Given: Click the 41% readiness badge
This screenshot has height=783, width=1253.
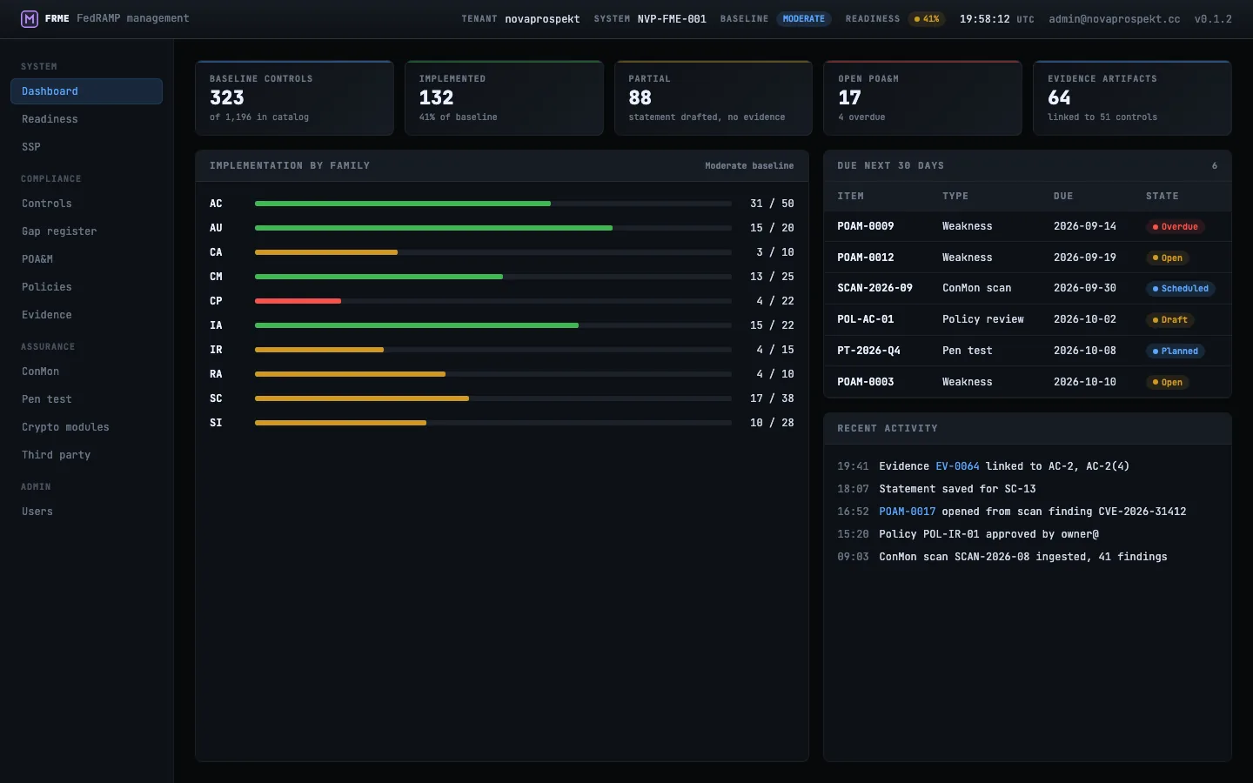Looking at the screenshot, I should tap(927, 19).
